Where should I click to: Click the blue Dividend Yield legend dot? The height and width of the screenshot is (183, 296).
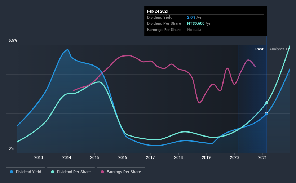pos(12,172)
